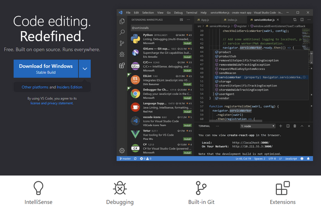
Task: Open the Insiders Edition link
Action: [x=70, y=87]
